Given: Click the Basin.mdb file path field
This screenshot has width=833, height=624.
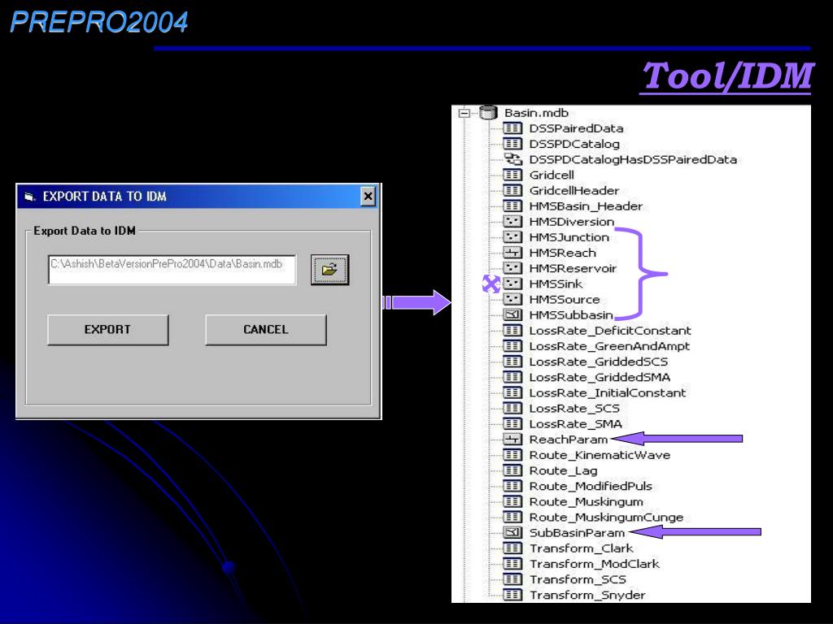Looking at the screenshot, I should click(x=172, y=270).
